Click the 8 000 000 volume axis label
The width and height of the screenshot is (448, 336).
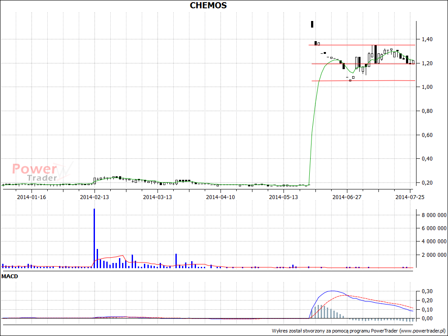(x=434, y=215)
